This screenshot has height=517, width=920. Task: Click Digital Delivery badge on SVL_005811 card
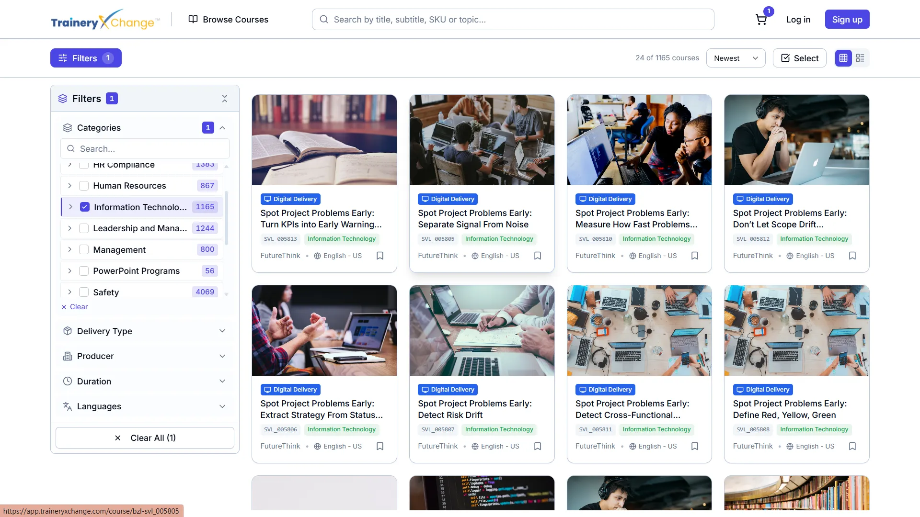(x=606, y=390)
